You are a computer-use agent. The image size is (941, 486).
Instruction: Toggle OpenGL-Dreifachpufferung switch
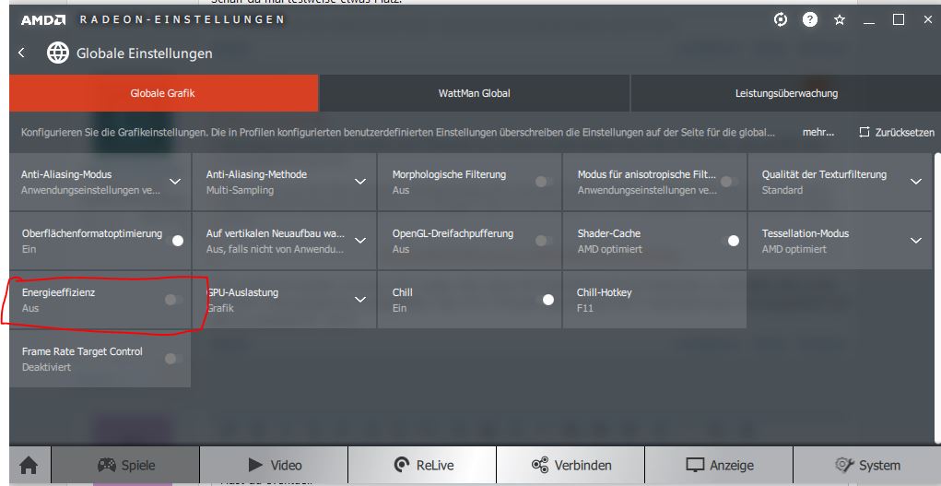tap(544, 241)
